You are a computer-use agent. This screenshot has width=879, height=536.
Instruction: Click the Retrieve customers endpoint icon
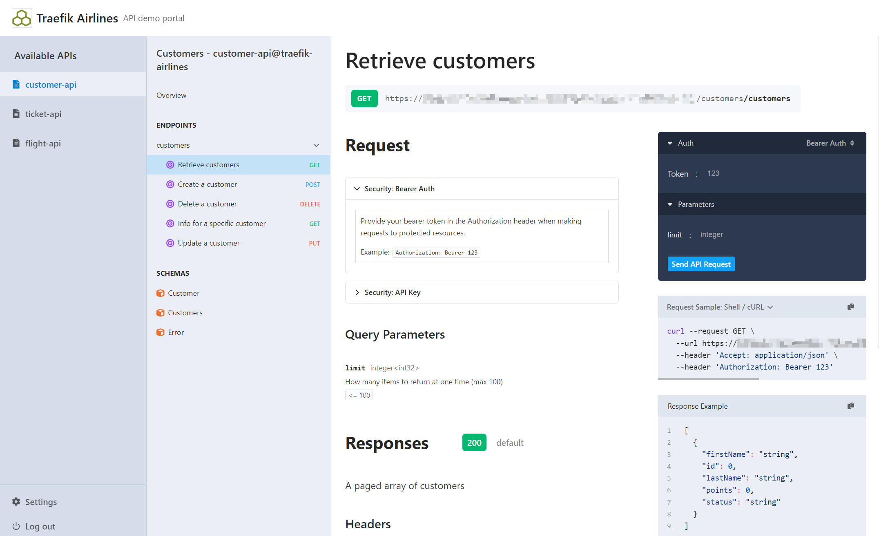tap(170, 164)
